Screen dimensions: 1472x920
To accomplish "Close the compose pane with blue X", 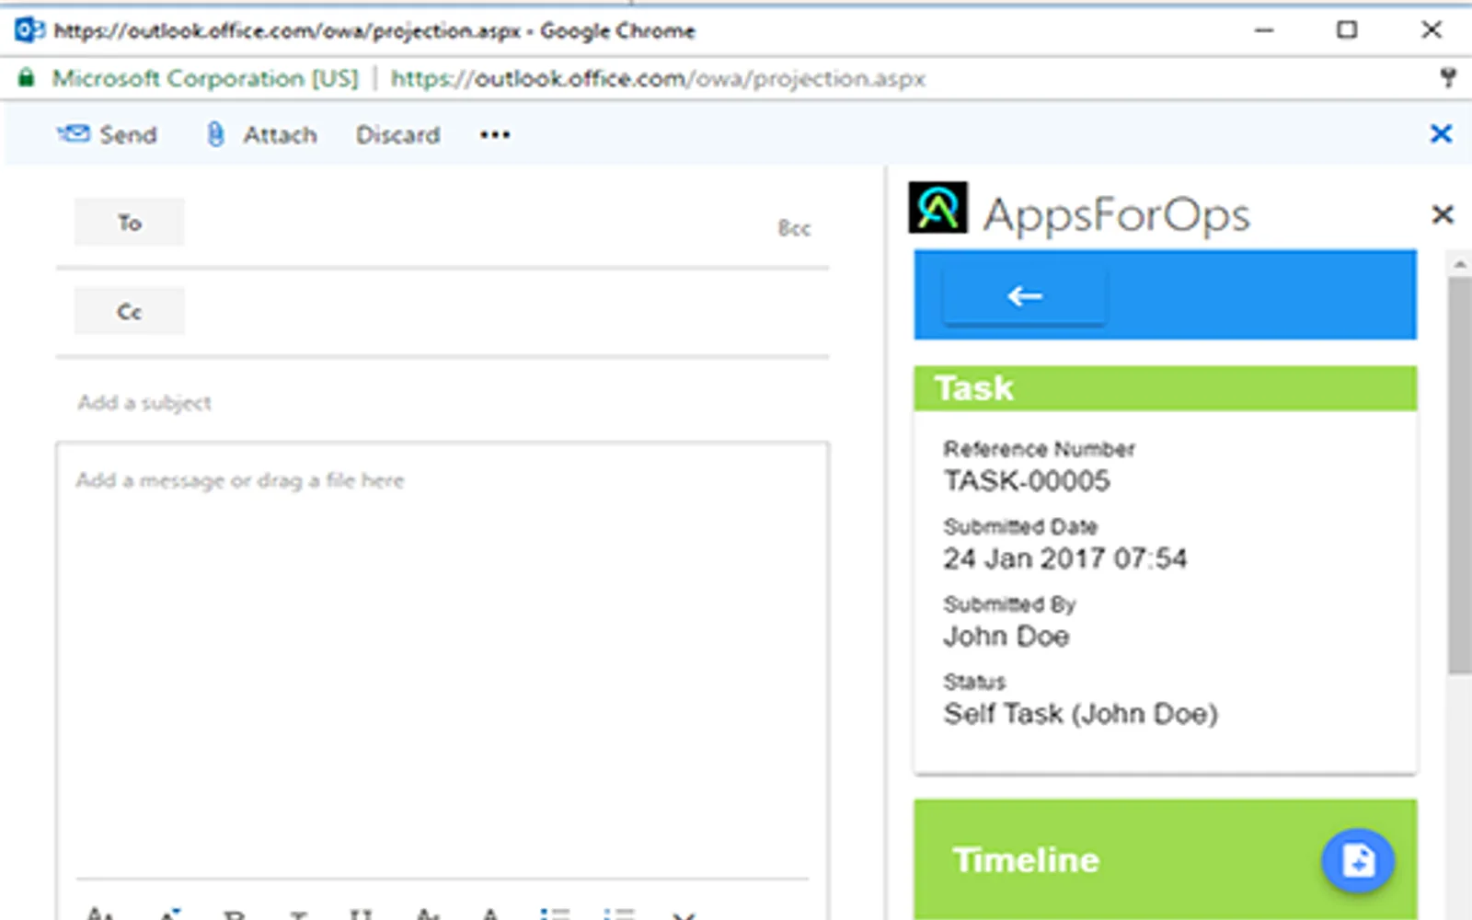I will click(1441, 134).
